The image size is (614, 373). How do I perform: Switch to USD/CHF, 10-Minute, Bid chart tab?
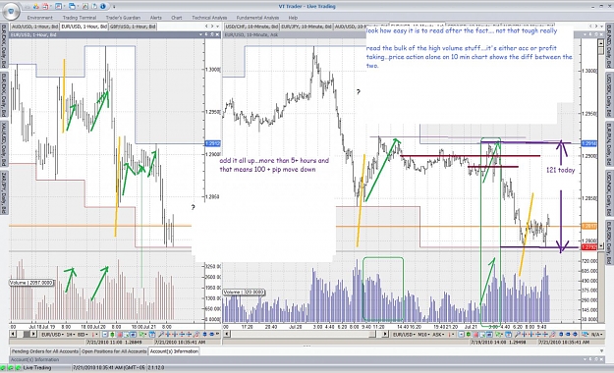(x=251, y=27)
